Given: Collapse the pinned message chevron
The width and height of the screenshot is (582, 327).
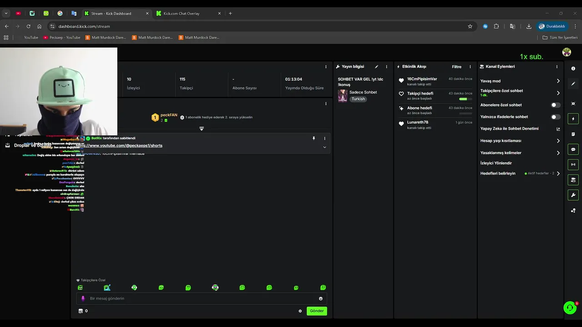Looking at the screenshot, I should tap(325, 147).
